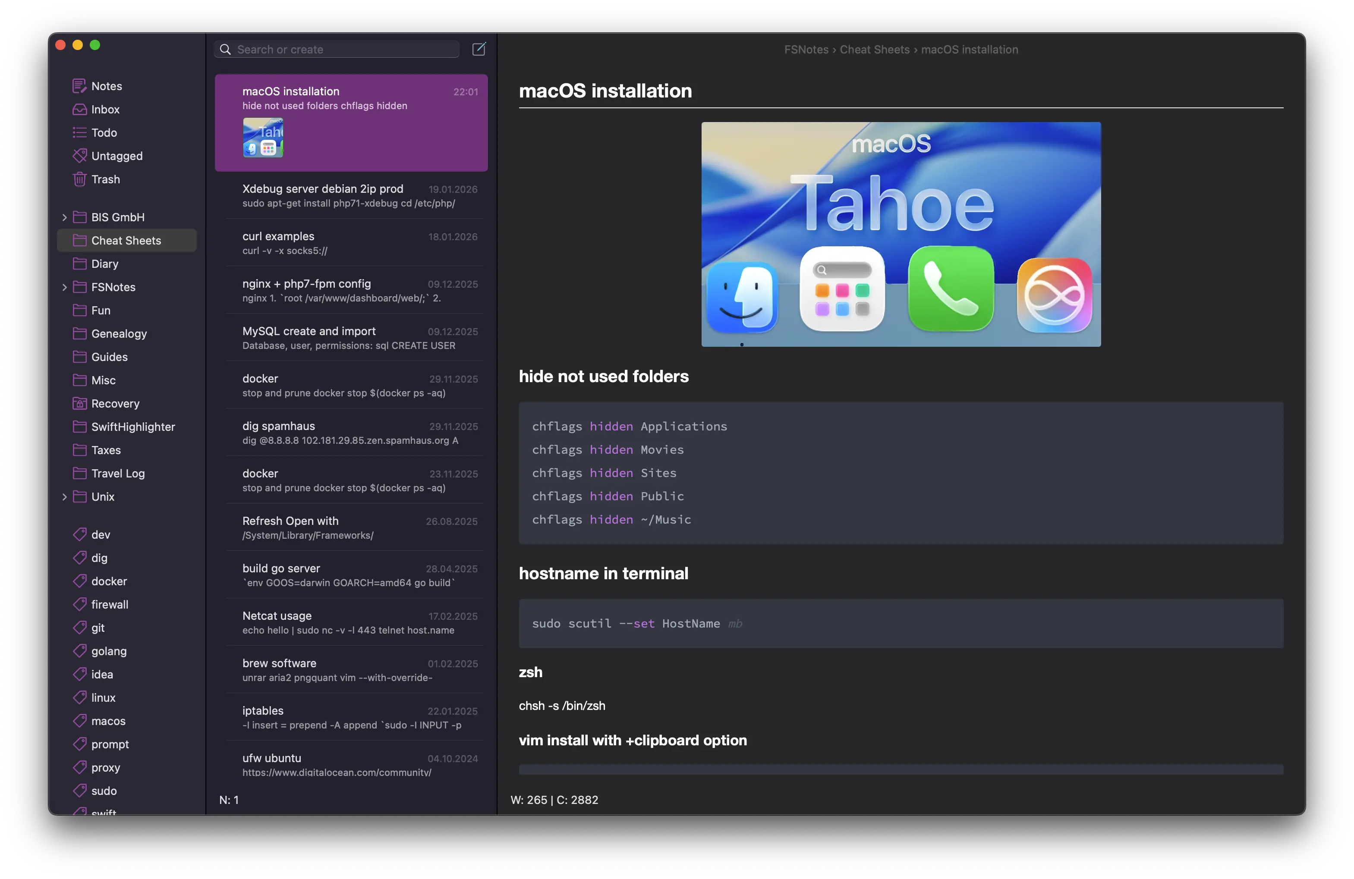This screenshot has height=879, width=1354.
Task: Select the macos tag
Action: (x=109, y=720)
